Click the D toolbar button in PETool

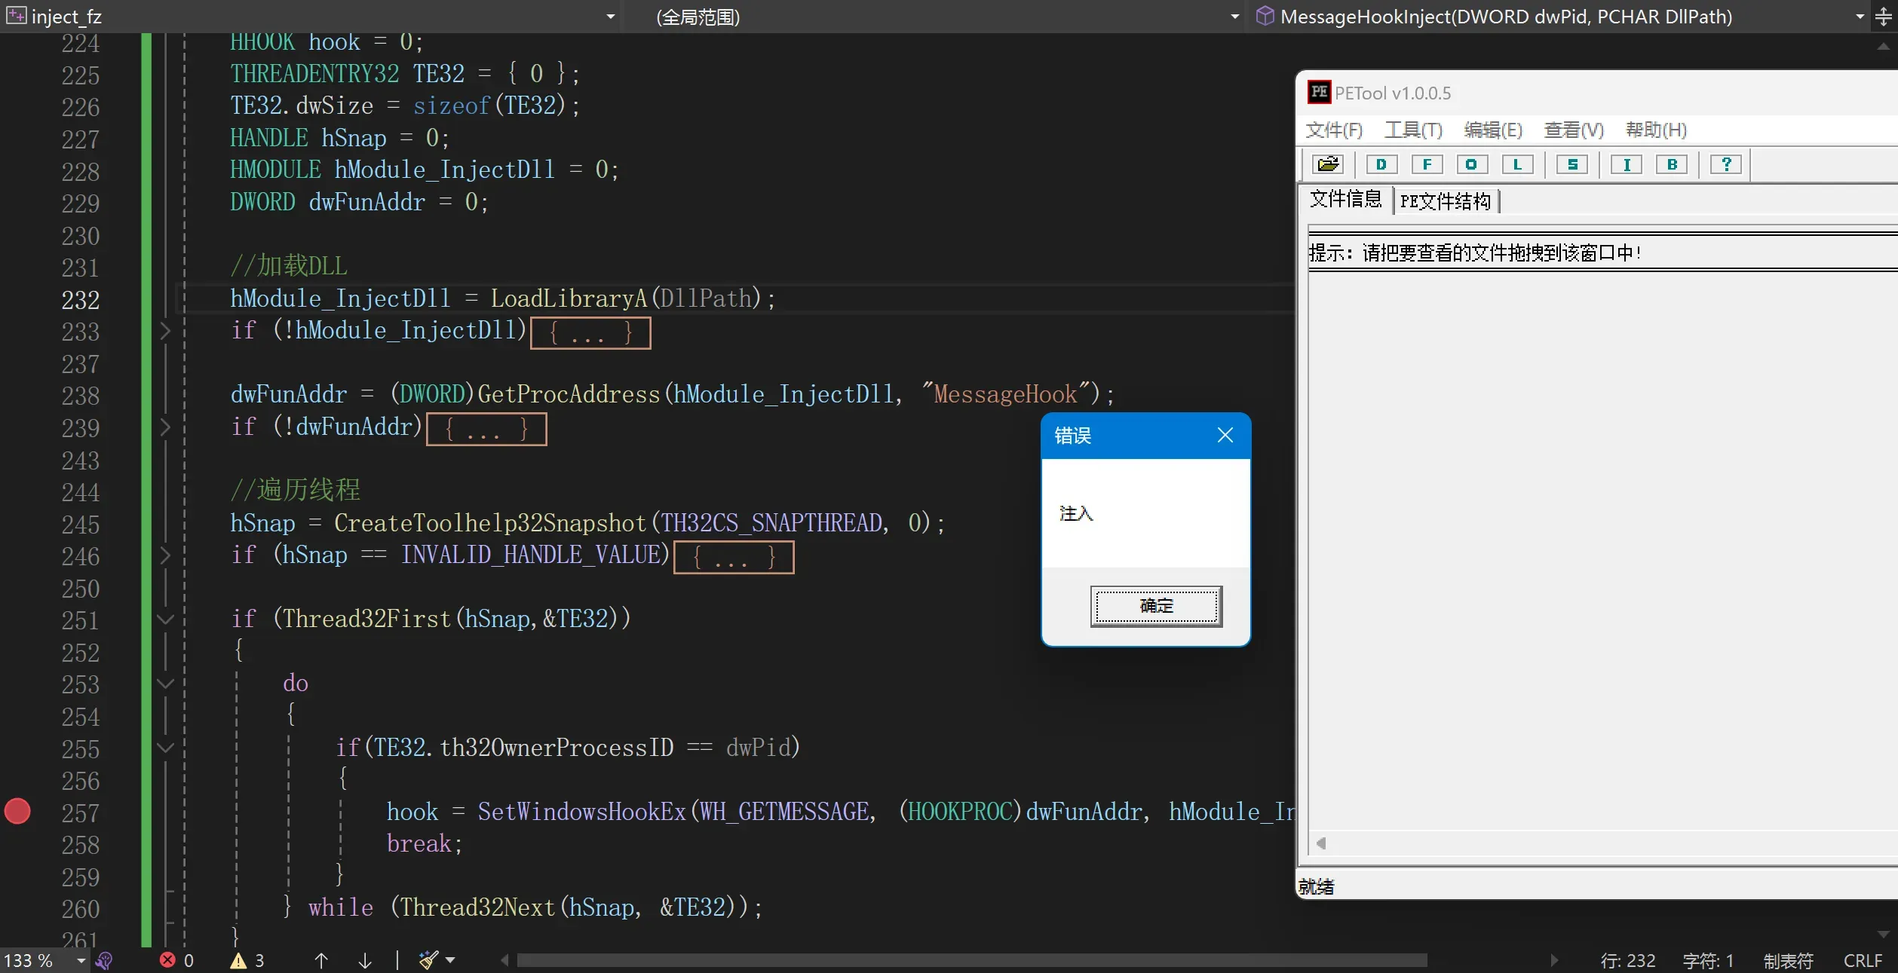coord(1381,164)
